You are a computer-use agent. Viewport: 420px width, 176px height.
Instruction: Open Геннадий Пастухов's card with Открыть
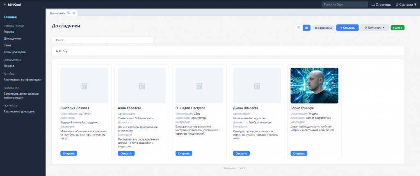[x=184, y=153]
